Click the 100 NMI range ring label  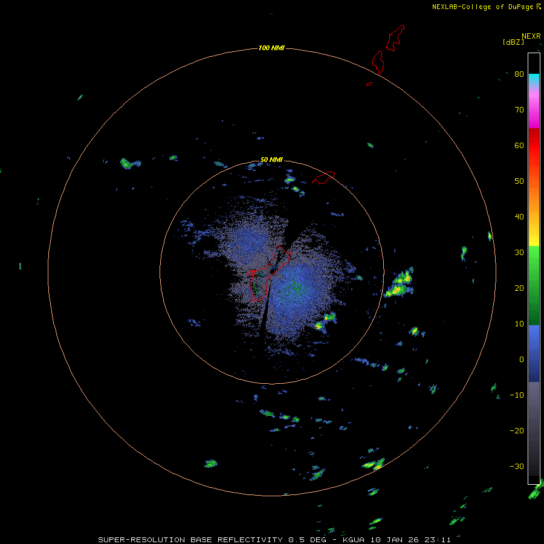pyautogui.click(x=271, y=48)
